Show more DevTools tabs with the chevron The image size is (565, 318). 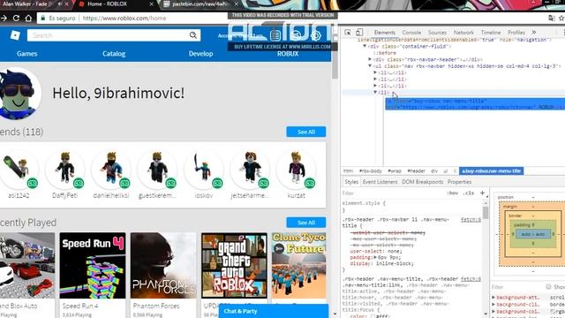click(x=533, y=33)
